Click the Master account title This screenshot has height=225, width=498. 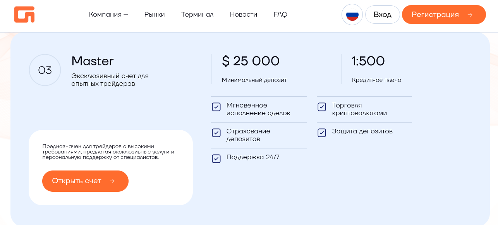coord(93,61)
